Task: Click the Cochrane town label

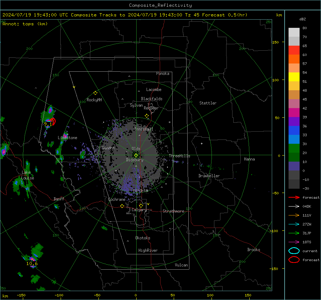Action: pyautogui.click(x=117, y=199)
